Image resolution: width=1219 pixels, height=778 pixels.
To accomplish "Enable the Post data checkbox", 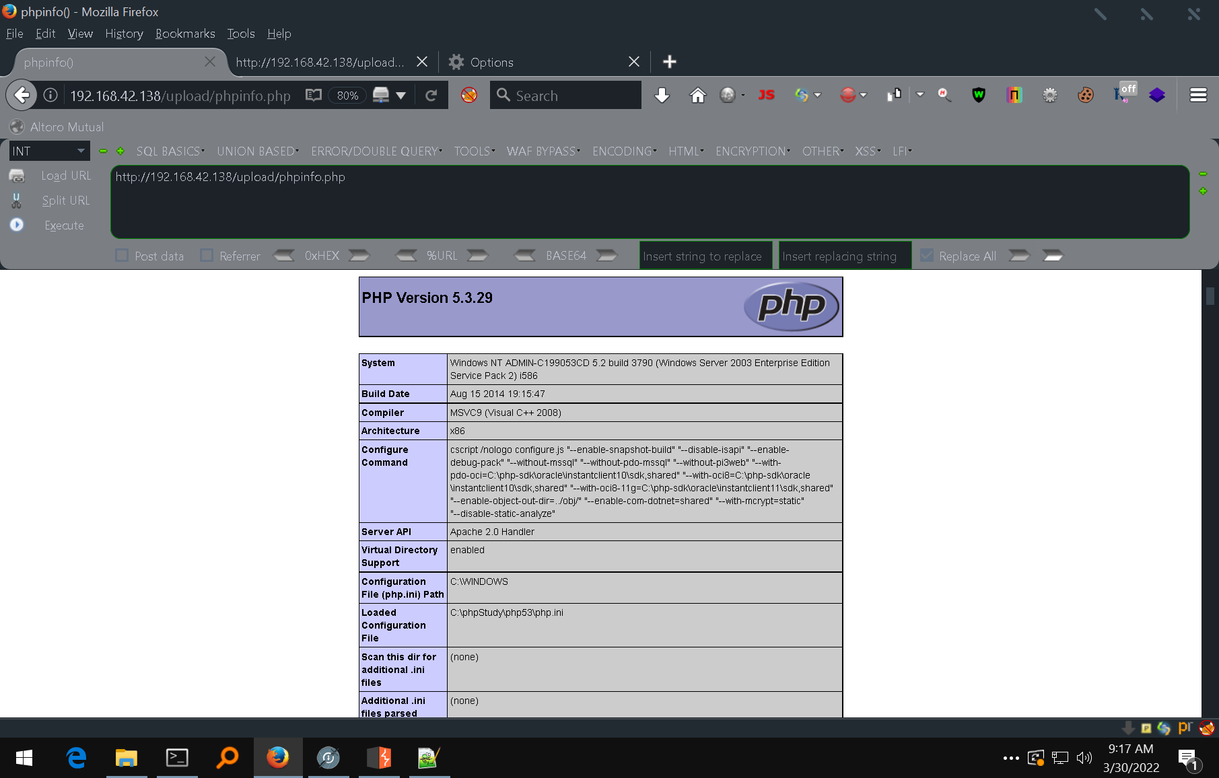I will pos(122,255).
